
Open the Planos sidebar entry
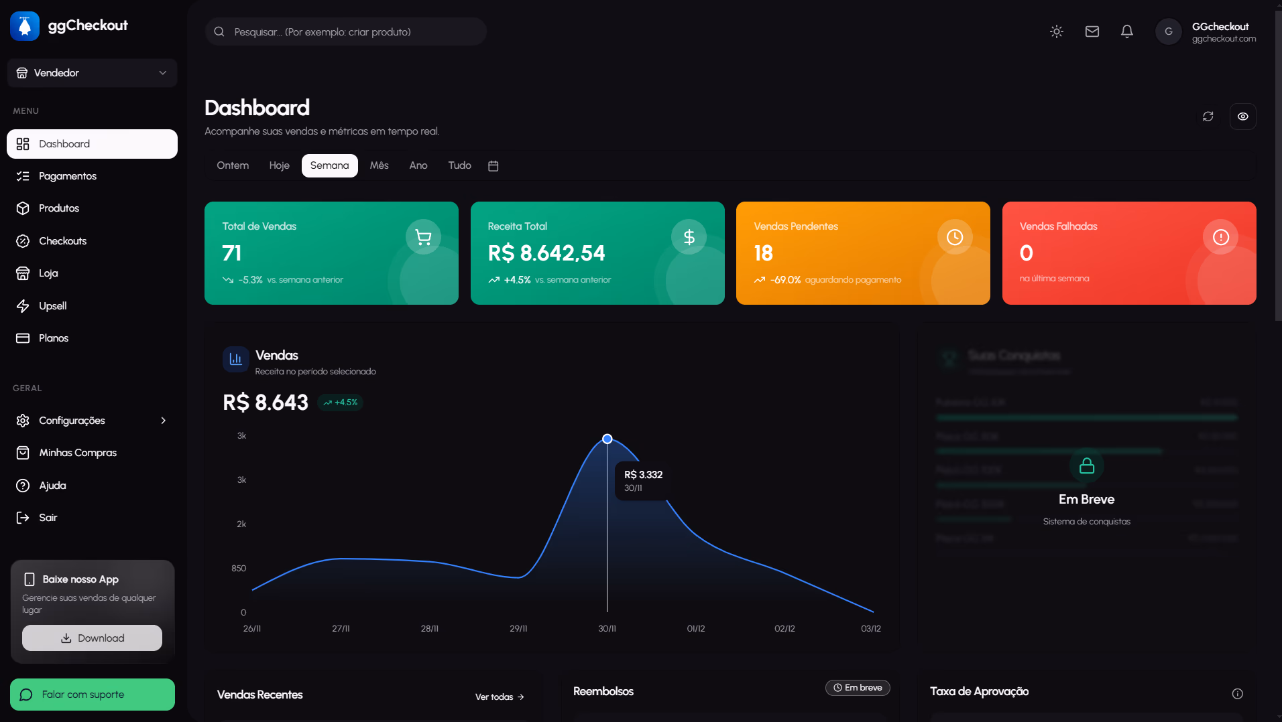pos(92,338)
